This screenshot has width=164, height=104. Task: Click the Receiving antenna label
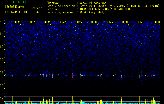pyautogui.click(x=60, y=12)
